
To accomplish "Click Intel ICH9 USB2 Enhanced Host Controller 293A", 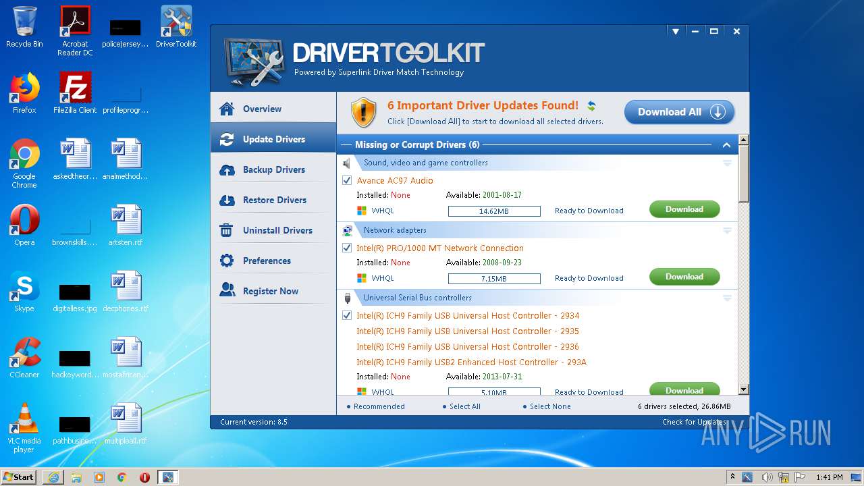I will pyautogui.click(x=471, y=362).
